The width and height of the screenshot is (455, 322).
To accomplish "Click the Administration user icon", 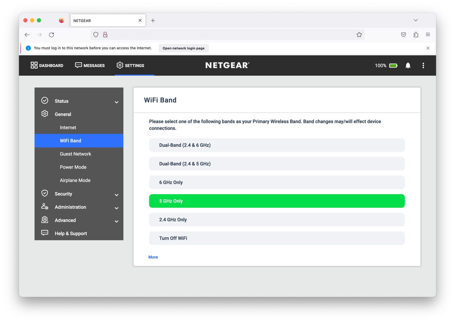I will (x=45, y=206).
